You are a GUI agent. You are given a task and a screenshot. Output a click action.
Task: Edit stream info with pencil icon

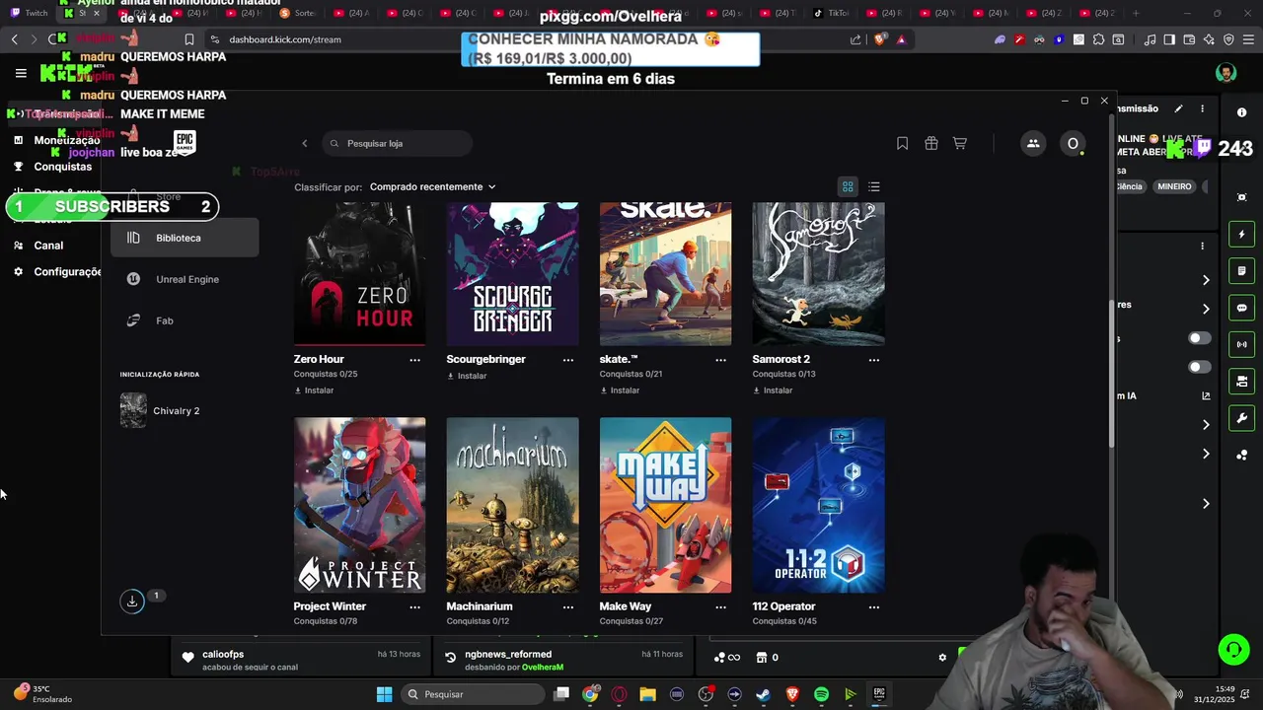(1178, 108)
